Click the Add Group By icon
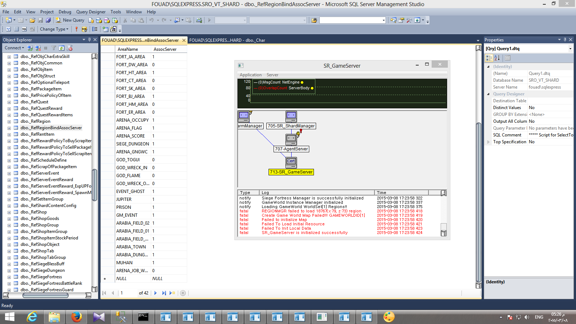Viewport: 576px width, 324px height. 95,29
